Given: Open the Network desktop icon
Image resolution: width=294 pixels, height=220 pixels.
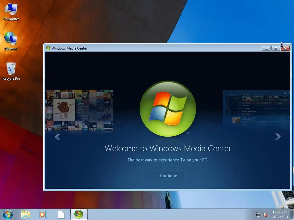Looking at the screenshot, I should click(11, 41).
